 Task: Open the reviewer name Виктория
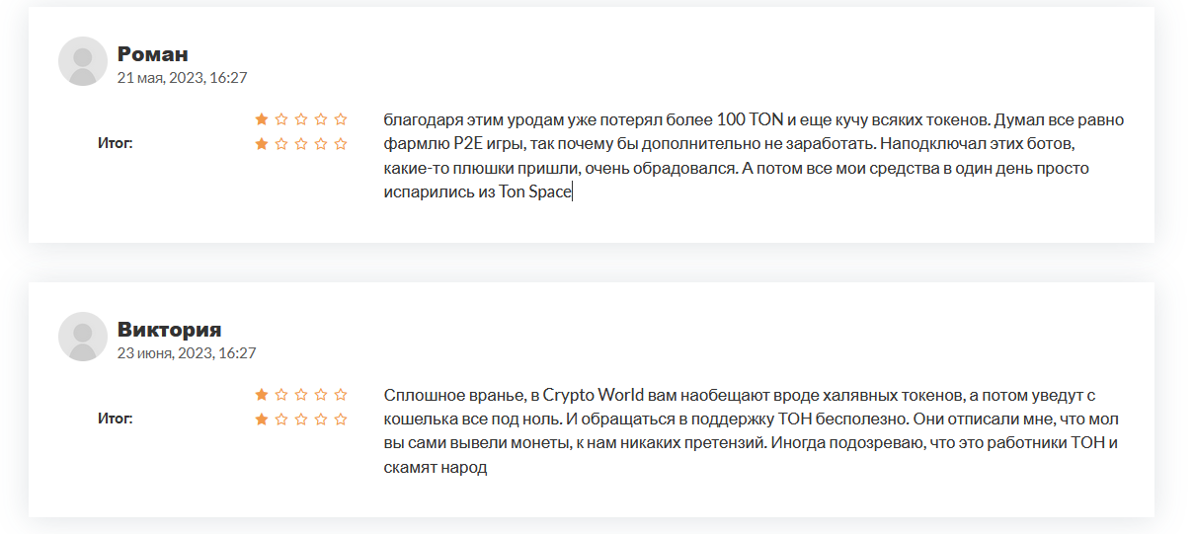coord(169,329)
